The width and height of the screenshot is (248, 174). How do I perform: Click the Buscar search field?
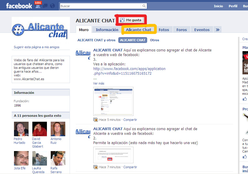tap(101, 6)
